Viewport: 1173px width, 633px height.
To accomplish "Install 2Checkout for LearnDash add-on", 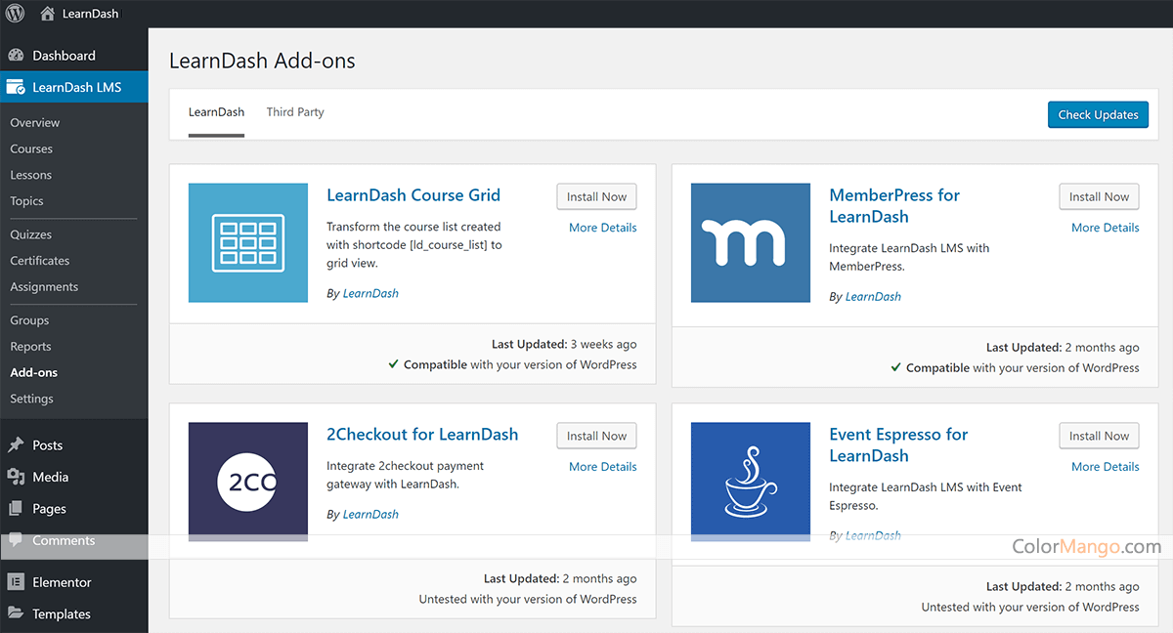I will (596, 436).
